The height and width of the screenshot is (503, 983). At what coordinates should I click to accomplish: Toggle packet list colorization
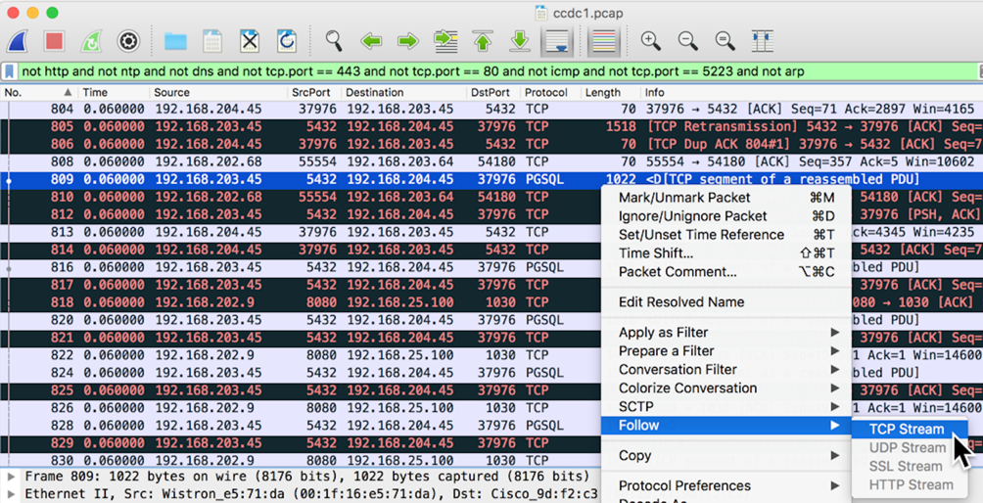pos(604,41)
